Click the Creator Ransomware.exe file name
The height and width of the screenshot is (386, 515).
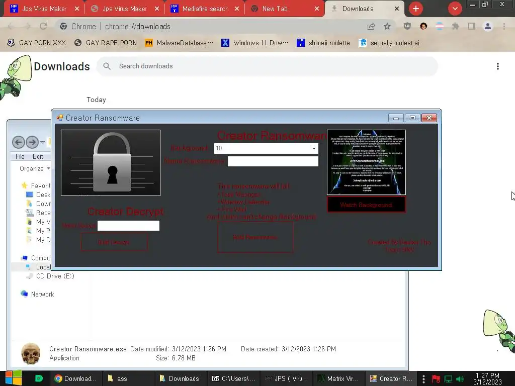(x=88, y=349)
